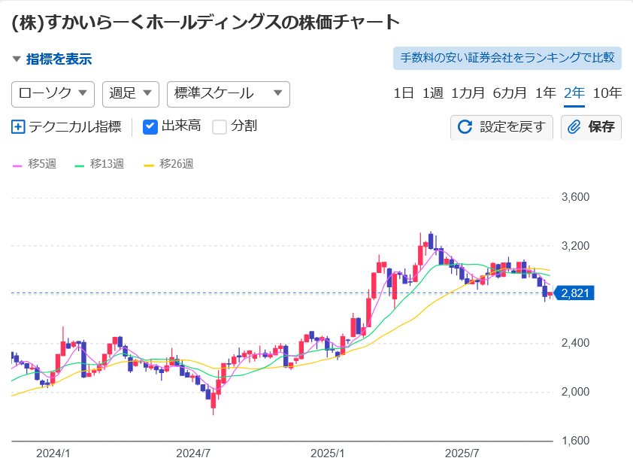This screenshot has height=464, width=633.
Task: Click the green 移13週 legend swatch
Action: (x=79, y=165)
